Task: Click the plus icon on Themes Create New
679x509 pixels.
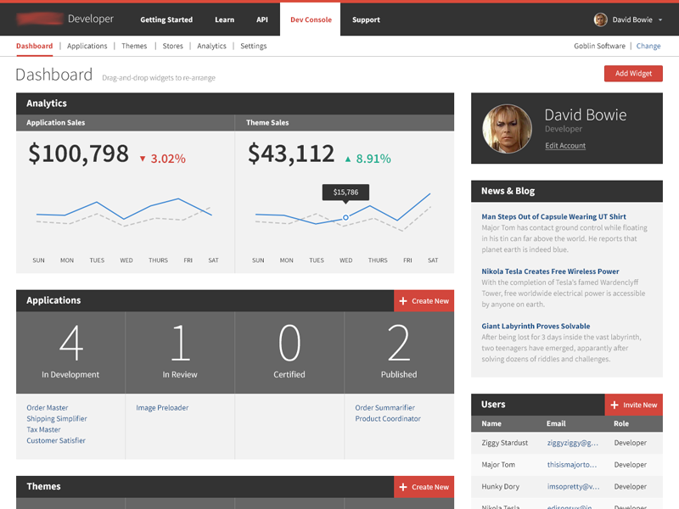Action: (x=404, y=487)
